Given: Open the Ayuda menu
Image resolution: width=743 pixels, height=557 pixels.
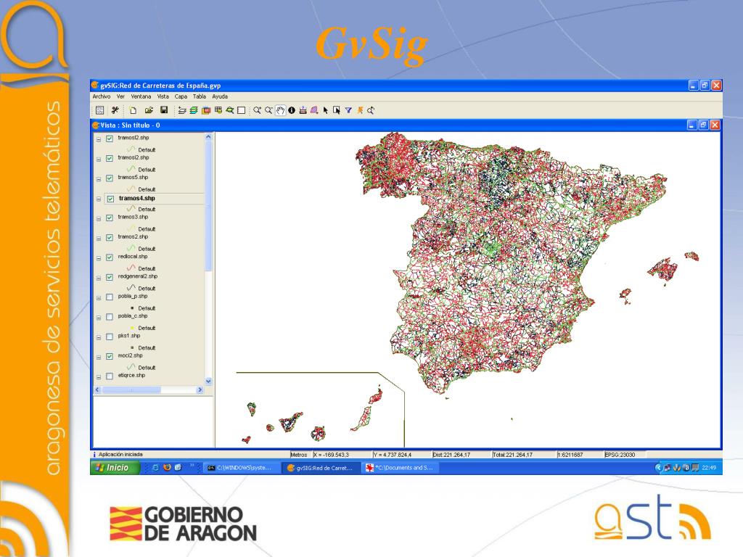Looking at the screenshot, I should (220, 96).
